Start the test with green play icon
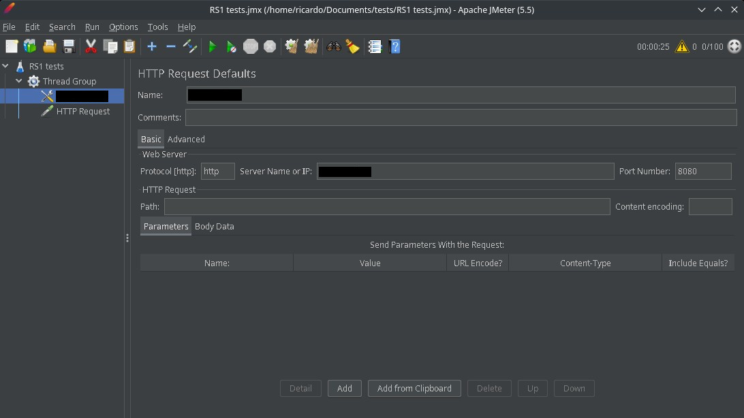This screenshot has height=418, width=744. click(213, 46)
